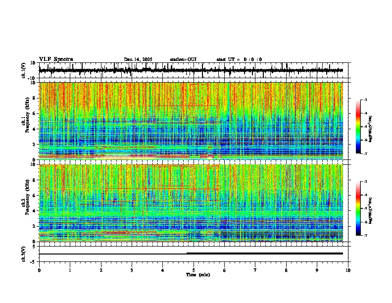Image resolution: width=392 pixels, height=303 pixels.
Task: Click the ch.3 voltage trace line
Action: (x=191, y=253)
